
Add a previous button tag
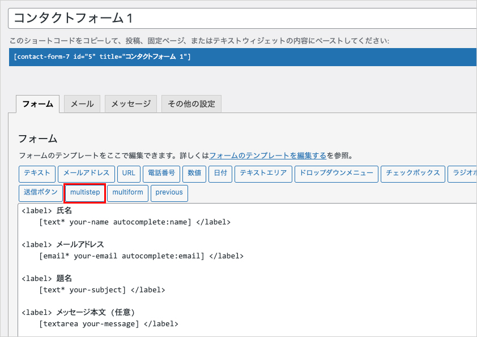pyautogui.click(x=169, y=193)
